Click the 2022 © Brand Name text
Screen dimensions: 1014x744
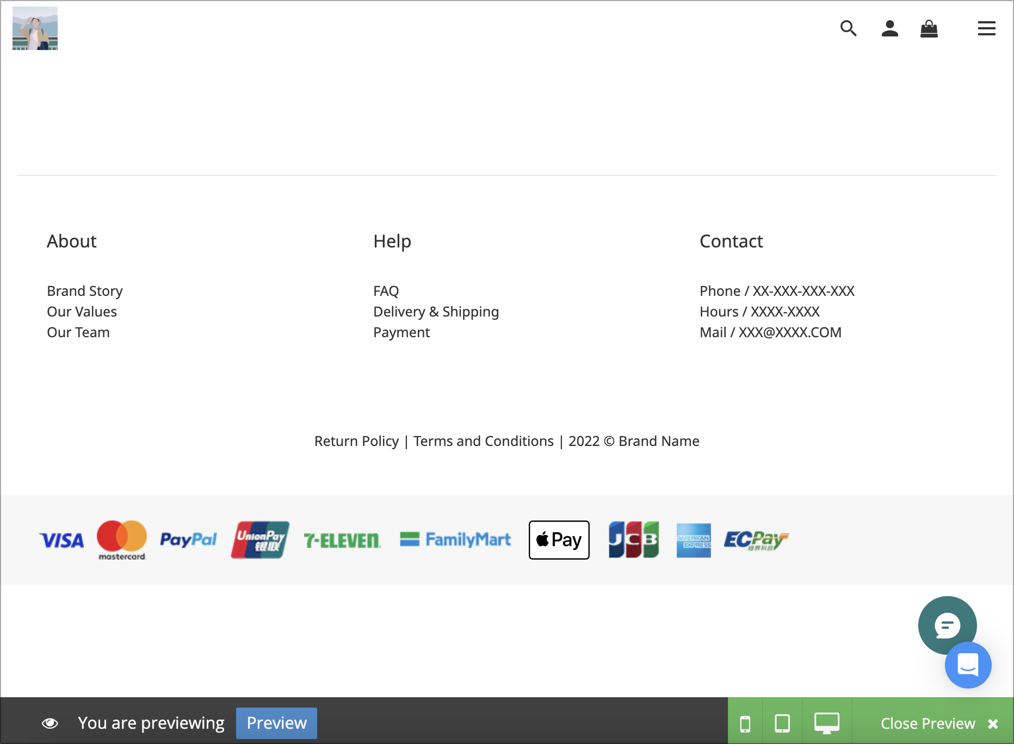tap(634, 441)
